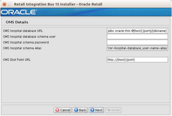172x116 pixels.
Task: Click the Oracle logo in the banner
Action: [19, 12]
